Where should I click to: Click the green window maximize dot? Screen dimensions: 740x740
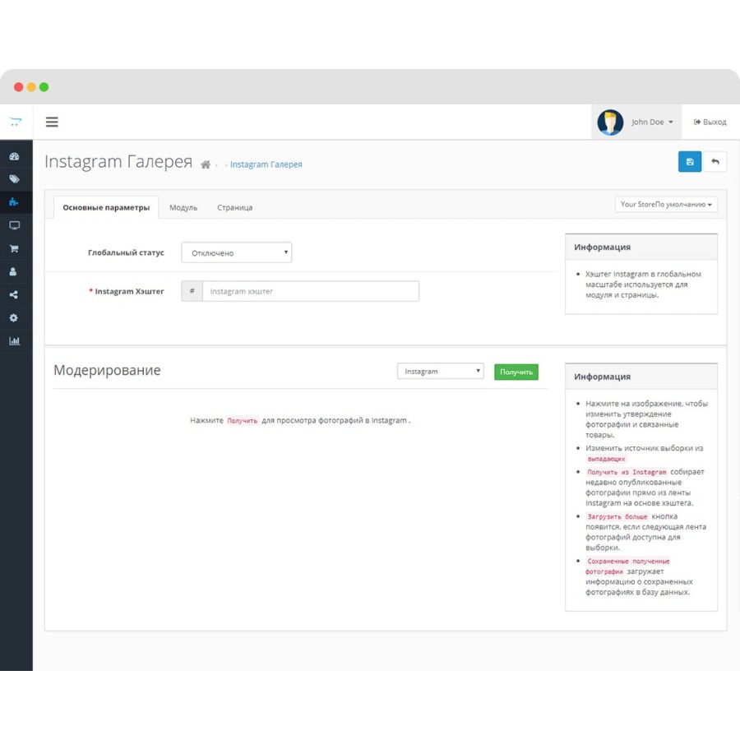pyautogui.click(x=44, y=87)
